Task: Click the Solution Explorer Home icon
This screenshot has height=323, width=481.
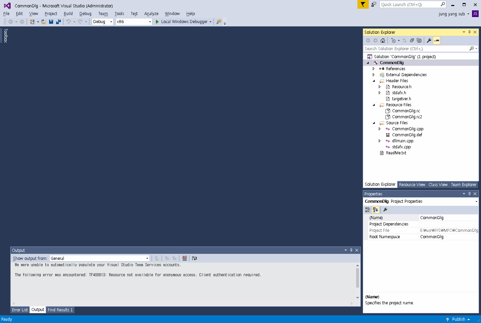Action: tap(383, 40)
